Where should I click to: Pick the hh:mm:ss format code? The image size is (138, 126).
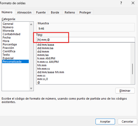83,69
